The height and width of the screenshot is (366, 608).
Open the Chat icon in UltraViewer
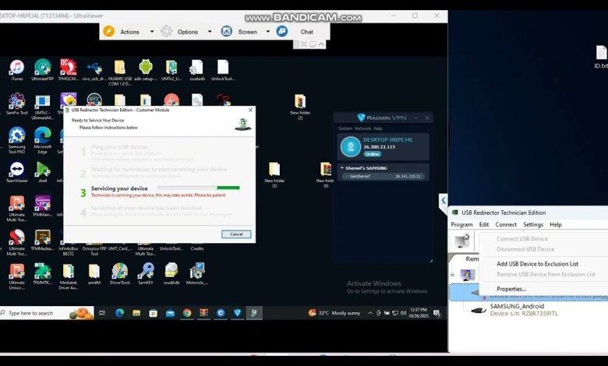[282, 31]
